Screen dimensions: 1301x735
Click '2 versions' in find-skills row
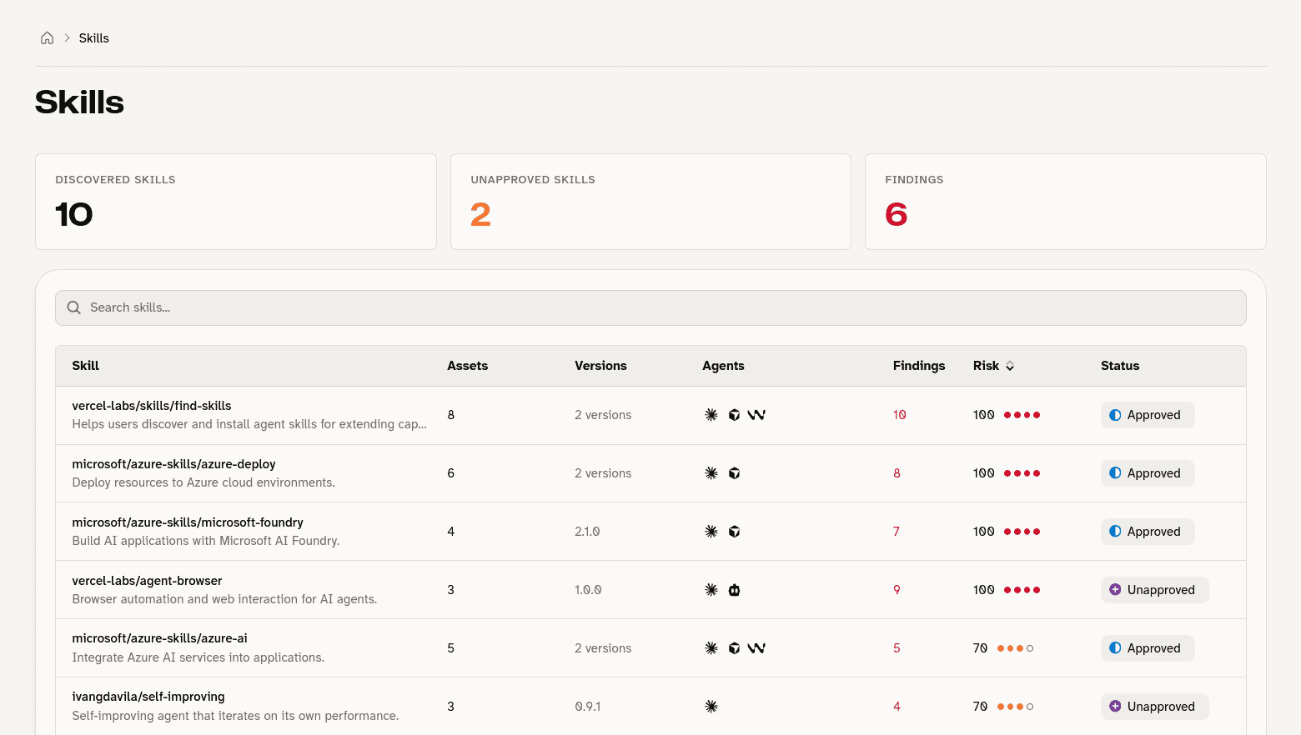603,415
